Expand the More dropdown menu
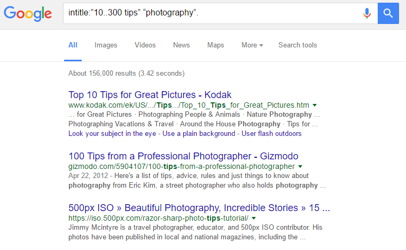Viewport: 406px width, 250px height. (252, 45)
